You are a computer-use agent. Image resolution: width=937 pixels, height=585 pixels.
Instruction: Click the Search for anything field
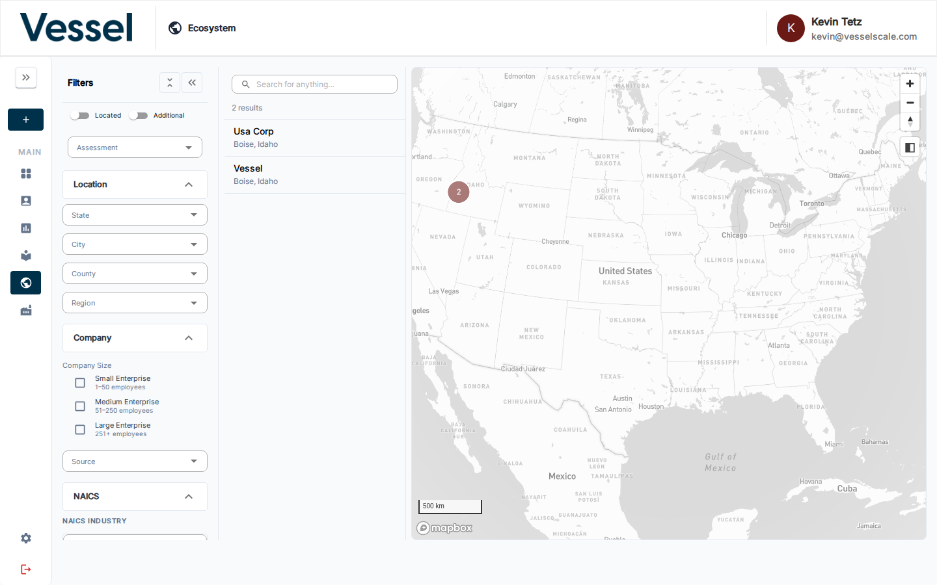(x=315, y=84)
